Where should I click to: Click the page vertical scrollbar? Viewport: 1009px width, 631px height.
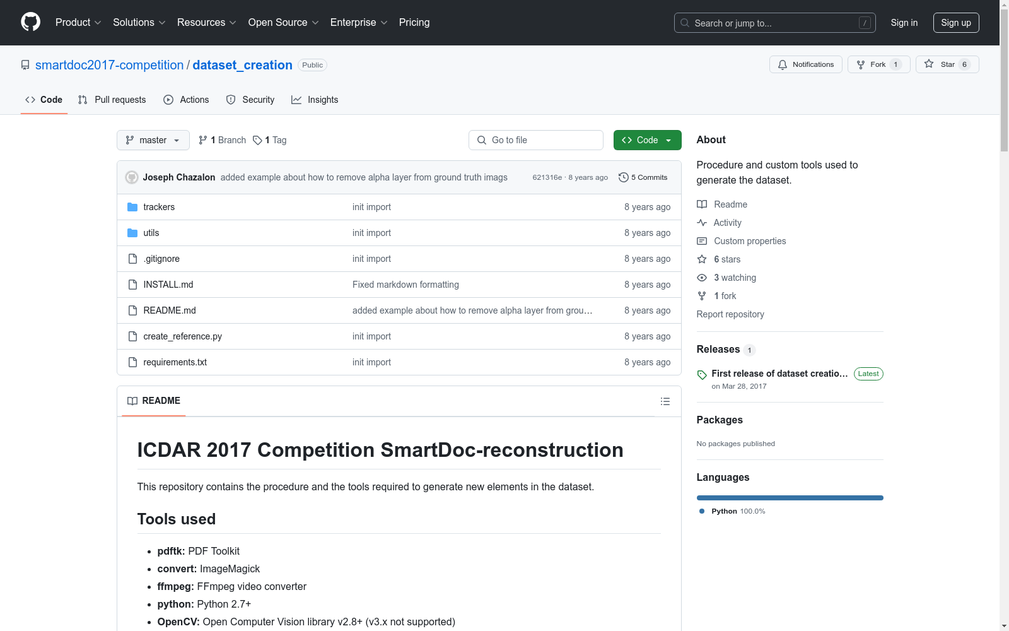pyautogui.click(x=1004, y=79)
